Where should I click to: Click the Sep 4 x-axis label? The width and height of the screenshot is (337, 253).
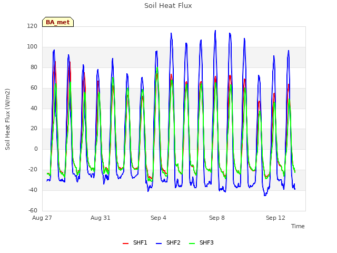[158, 218]
